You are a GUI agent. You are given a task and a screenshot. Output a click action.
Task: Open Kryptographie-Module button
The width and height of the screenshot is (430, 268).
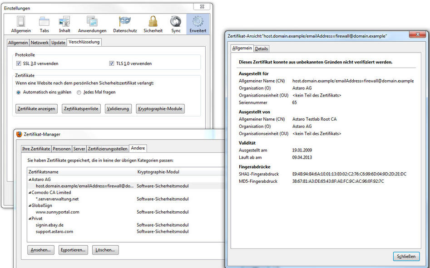[160, 109]
